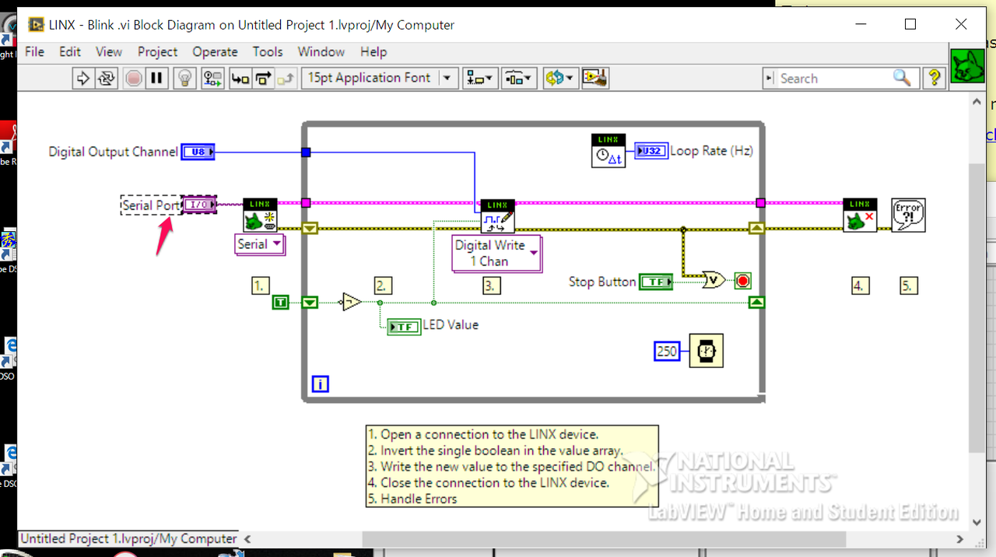
Task: Click the Run arrow button
Action: point(82,78)
